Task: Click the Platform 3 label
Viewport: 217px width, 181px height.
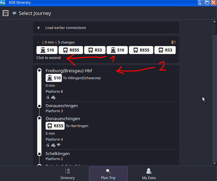Action: (x=54, y=111)
